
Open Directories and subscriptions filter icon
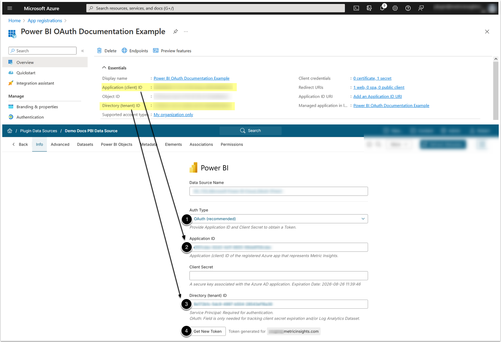pyautogui.click(x=369, y=8)
